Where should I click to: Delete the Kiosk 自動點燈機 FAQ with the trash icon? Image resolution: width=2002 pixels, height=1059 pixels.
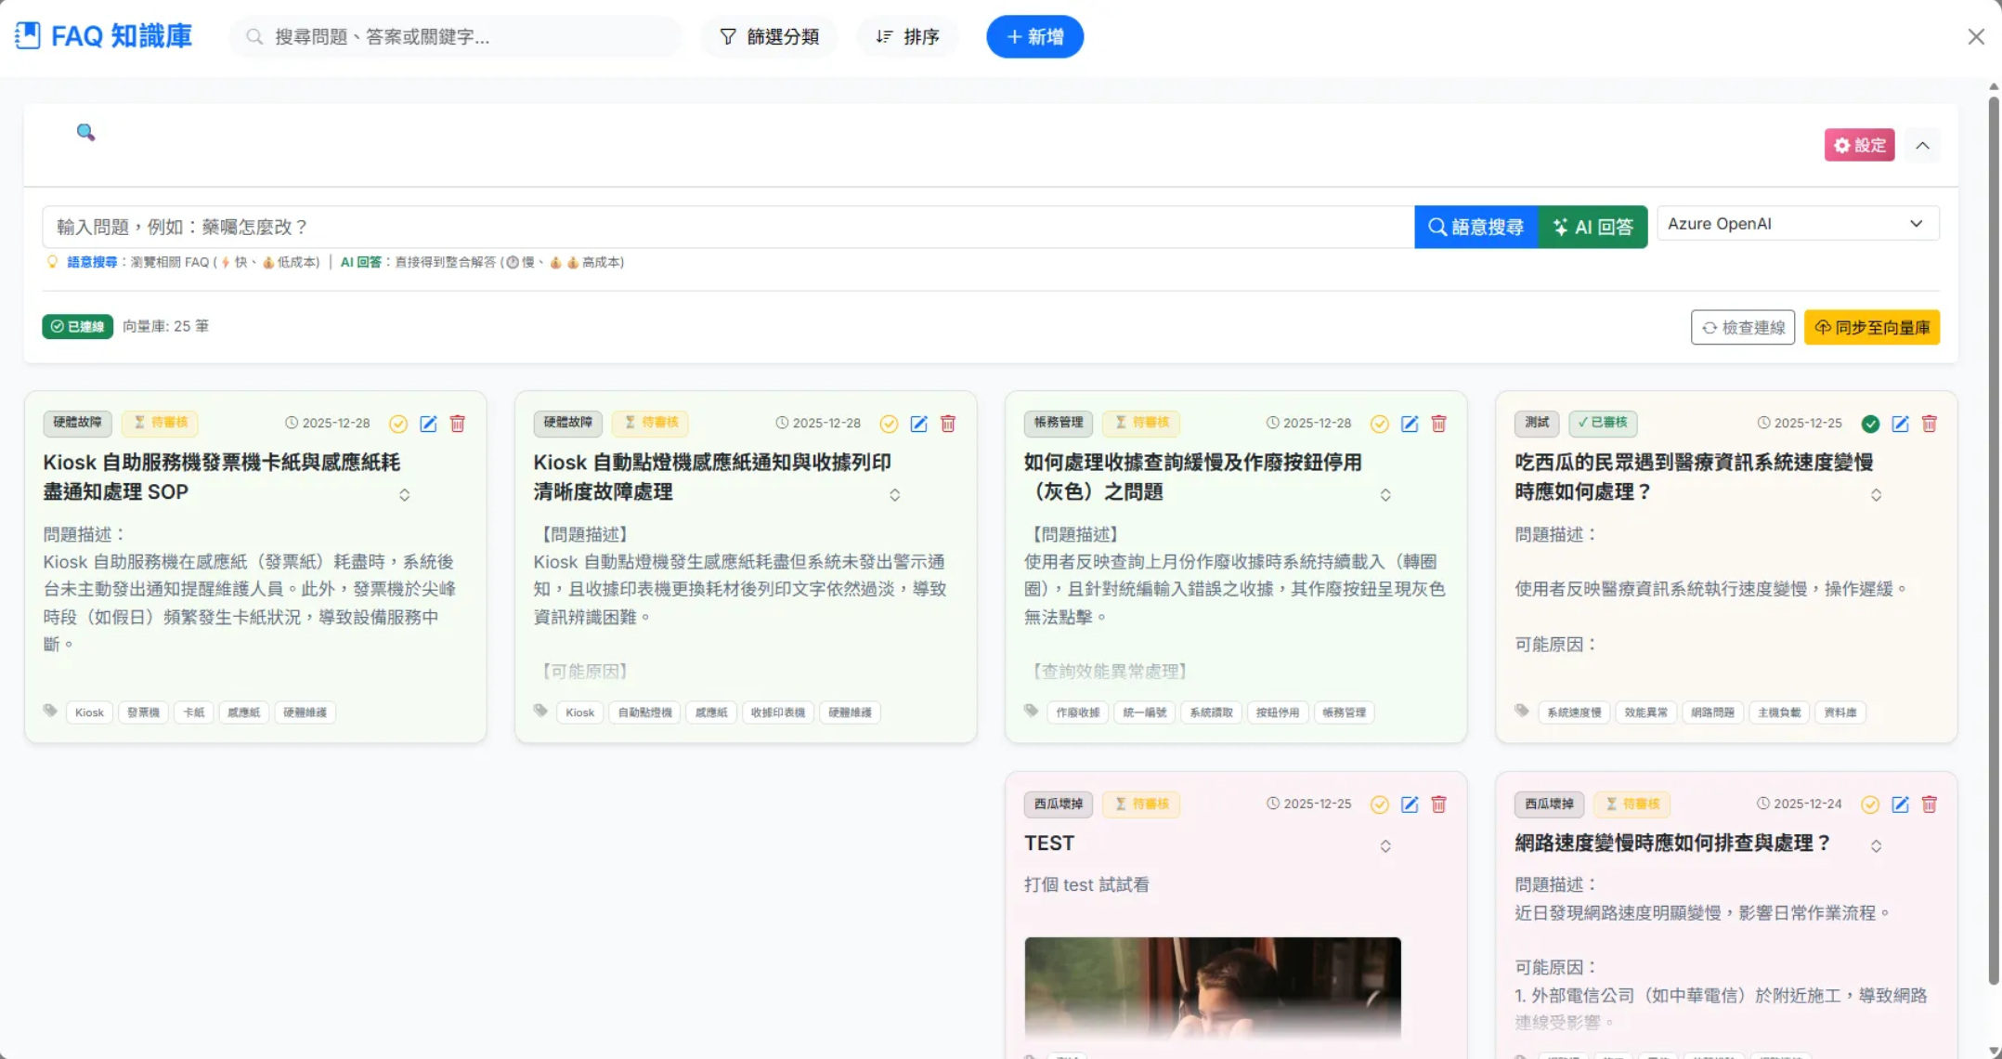pyautogui.click(x=947, y=424)
